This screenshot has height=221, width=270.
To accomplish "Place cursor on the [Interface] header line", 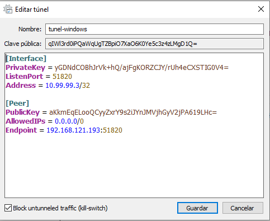I will coord(26,59).
